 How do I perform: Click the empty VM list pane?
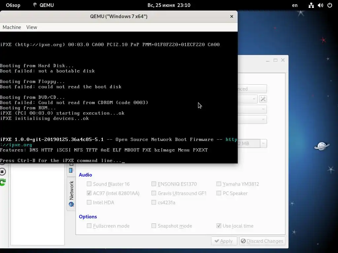click(38, 204)
